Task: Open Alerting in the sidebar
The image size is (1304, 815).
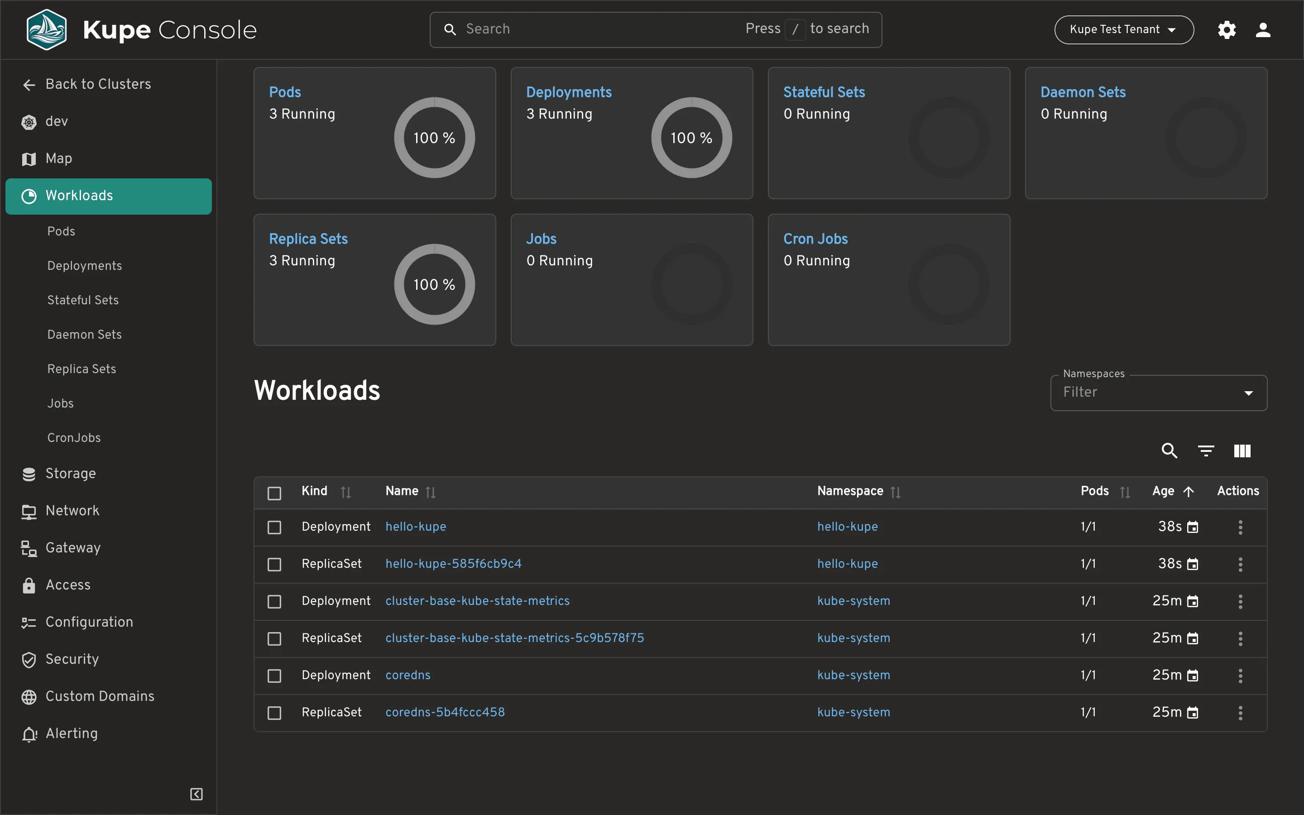Action: pos(108,734)
